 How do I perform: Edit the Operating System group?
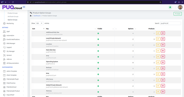pyautogui.click(x=158, y=62)
